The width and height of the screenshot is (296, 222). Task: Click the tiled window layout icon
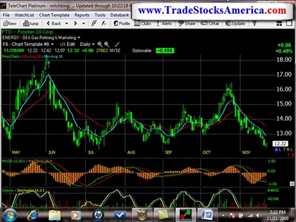pos(279,24)
